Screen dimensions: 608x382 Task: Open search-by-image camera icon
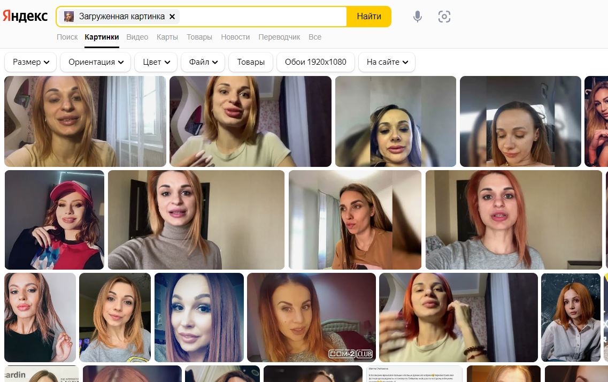pos(444,17)
